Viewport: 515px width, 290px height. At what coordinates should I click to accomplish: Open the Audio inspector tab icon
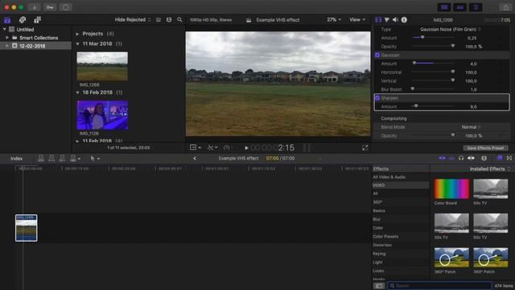[x=395, y=19]
